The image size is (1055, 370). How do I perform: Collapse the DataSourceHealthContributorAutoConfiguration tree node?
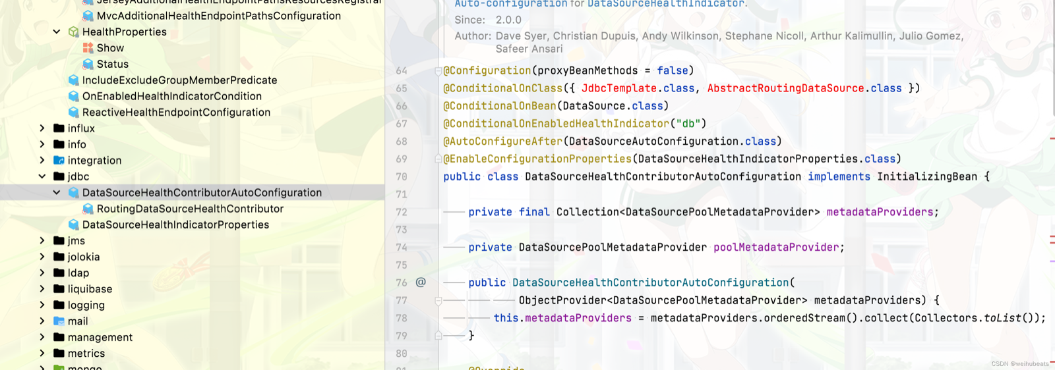click(57, 193)
